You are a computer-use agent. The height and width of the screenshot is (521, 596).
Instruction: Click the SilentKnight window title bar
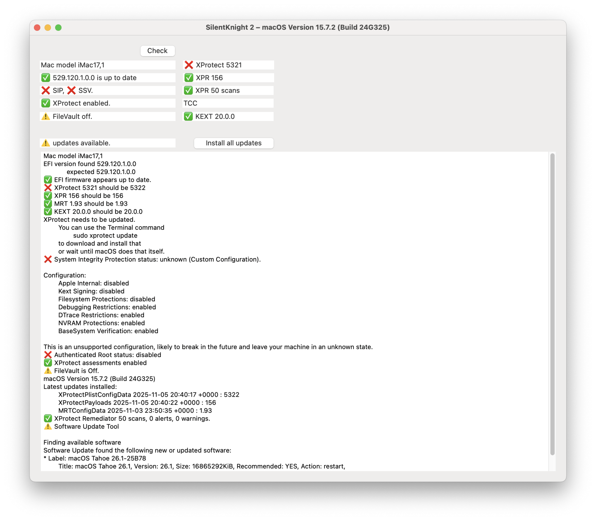(298, 27)
